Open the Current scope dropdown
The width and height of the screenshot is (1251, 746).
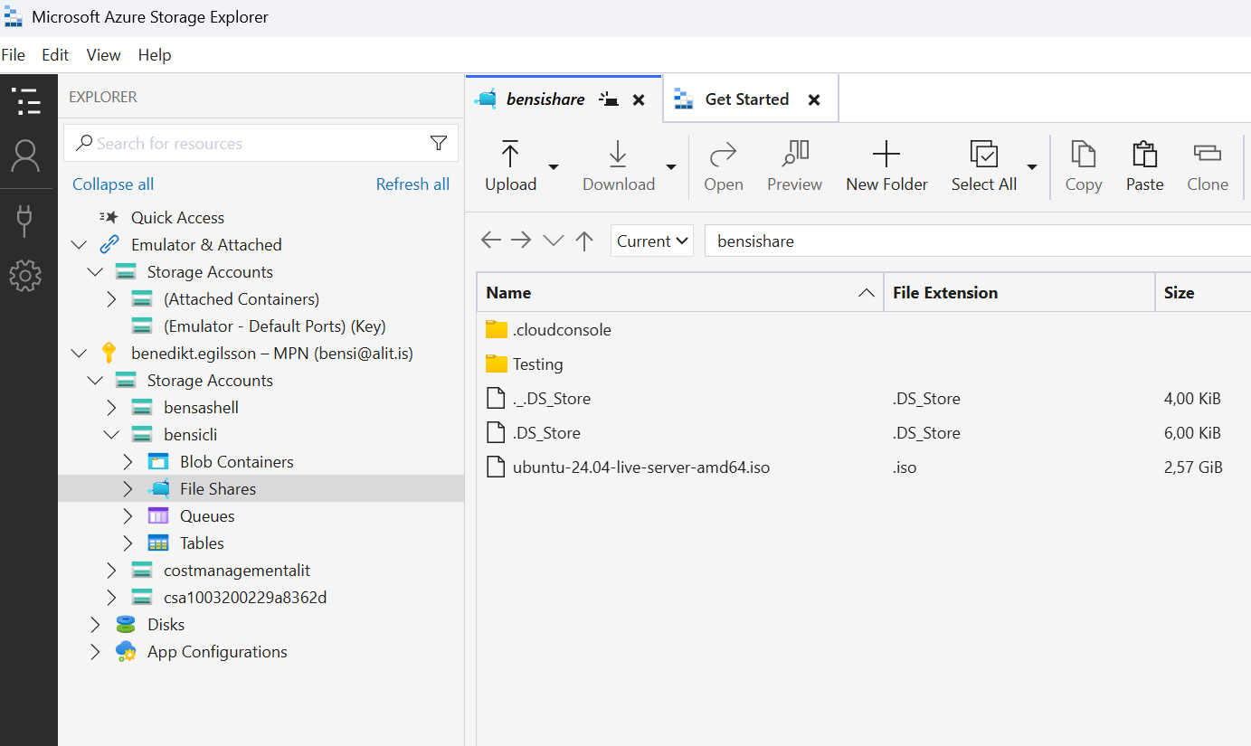click(652, 241)
